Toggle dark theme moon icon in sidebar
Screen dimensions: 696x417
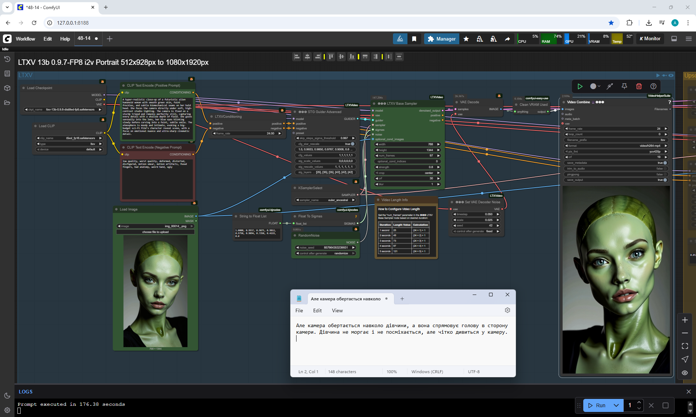tap(7, 396)
